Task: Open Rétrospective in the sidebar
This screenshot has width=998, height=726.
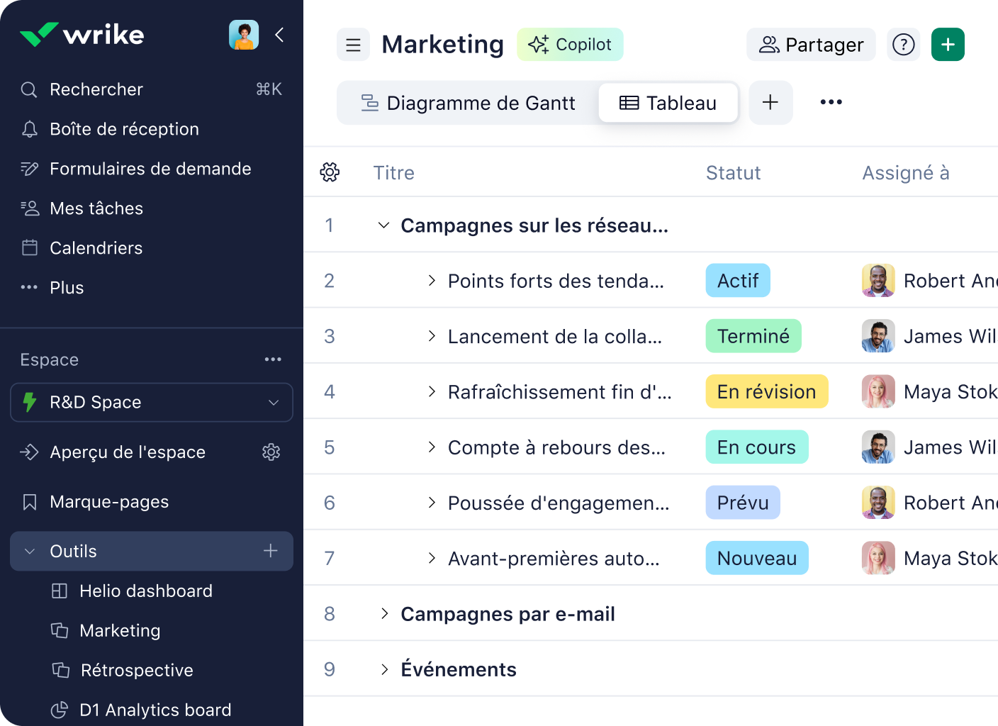Action: pyautogui.click(x=137, y=670)
